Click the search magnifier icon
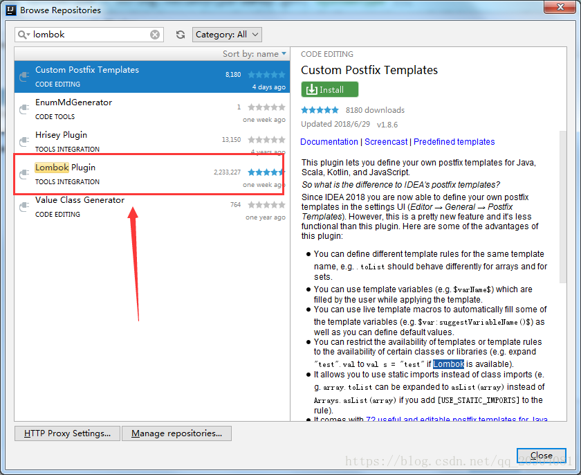This screenshot has width=581, height=475. click(24, 35)
